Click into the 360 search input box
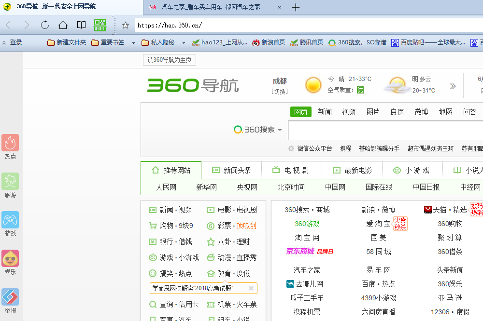This screenshot has width=483, height=321. coord(385,131)
